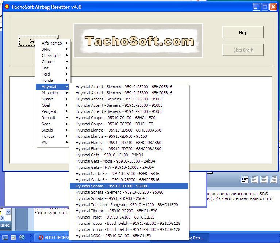Open the Opel submenu
This screenshot has height=243, width=280.
[52, 105]
